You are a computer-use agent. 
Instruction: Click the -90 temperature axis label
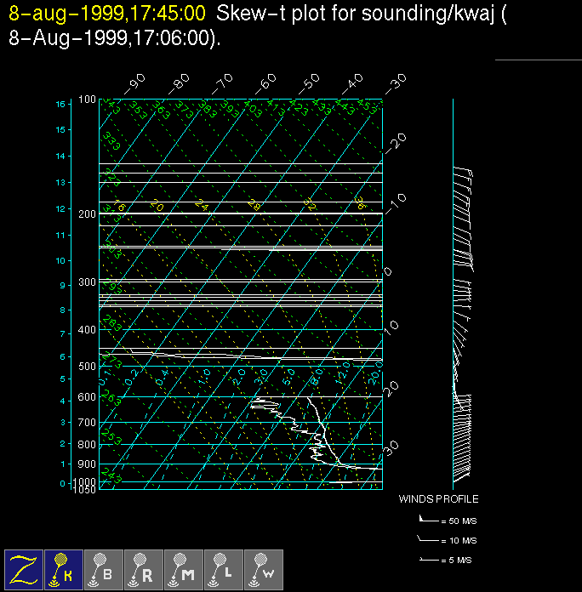[x=134, y=82]
